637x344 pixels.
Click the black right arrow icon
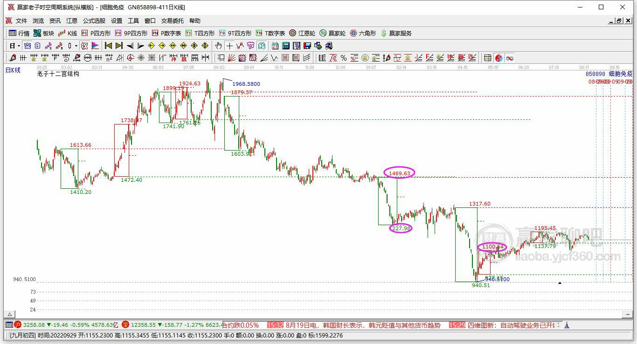(x=140, y=46)
